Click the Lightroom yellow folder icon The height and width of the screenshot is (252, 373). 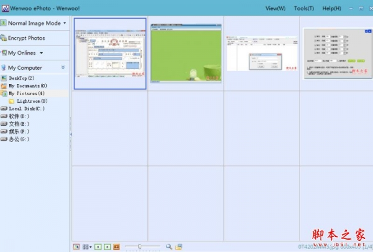click(11, 101)
